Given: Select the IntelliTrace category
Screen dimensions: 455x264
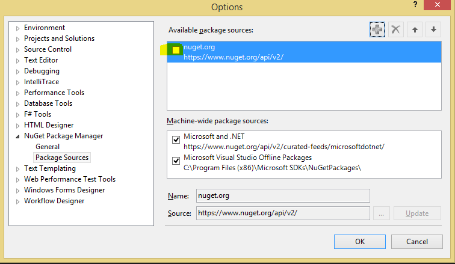Looking at the screenshot, I should [42, 82].
